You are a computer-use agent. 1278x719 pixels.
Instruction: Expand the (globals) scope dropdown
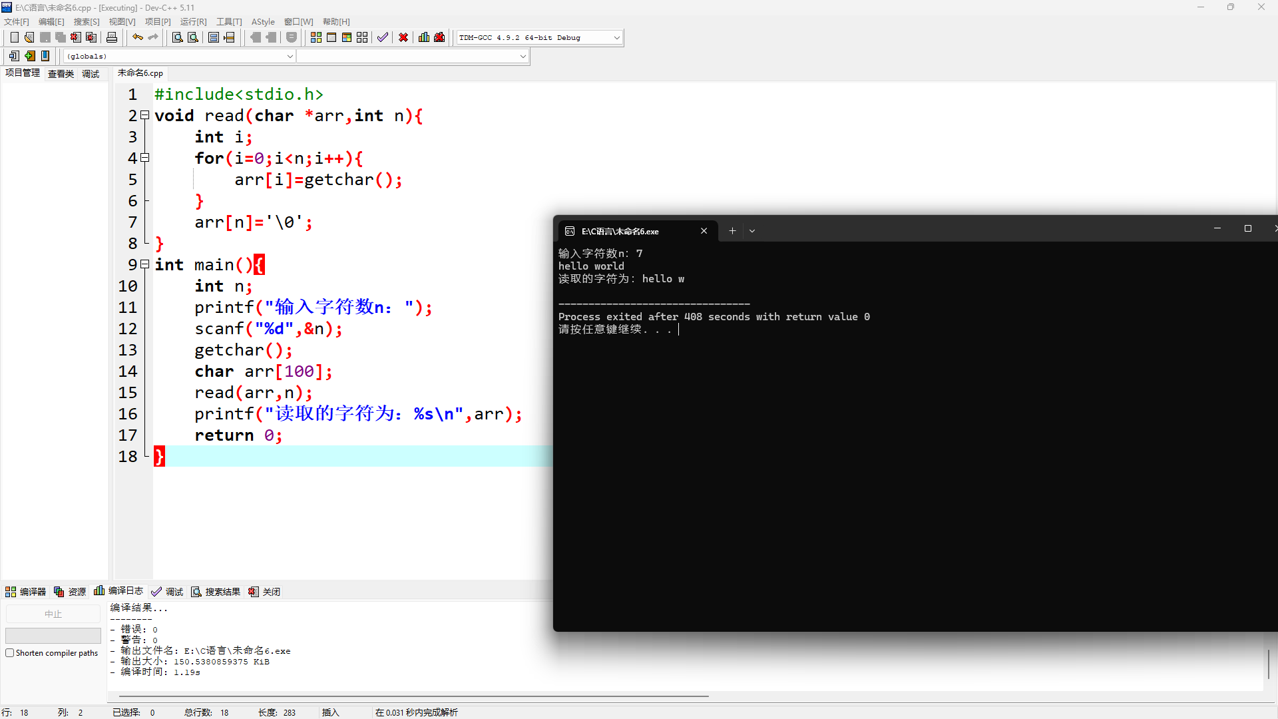(x=290, y=57)
